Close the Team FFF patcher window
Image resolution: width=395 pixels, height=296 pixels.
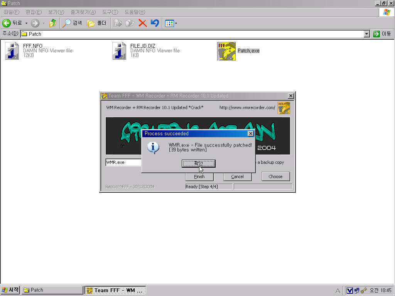coord(291,96)
